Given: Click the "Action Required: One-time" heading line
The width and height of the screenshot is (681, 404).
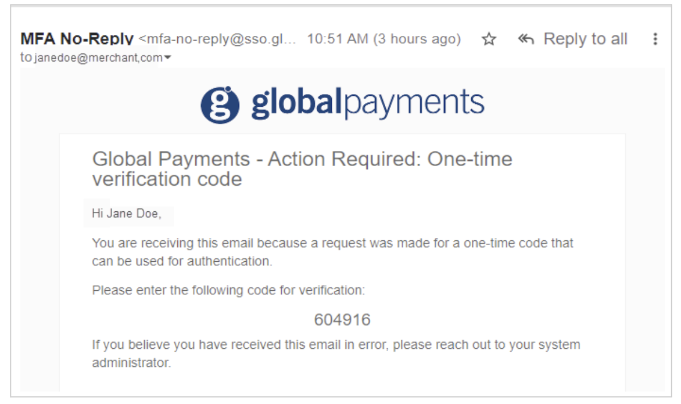Looking at the screenshot, I should pos(302,159).
